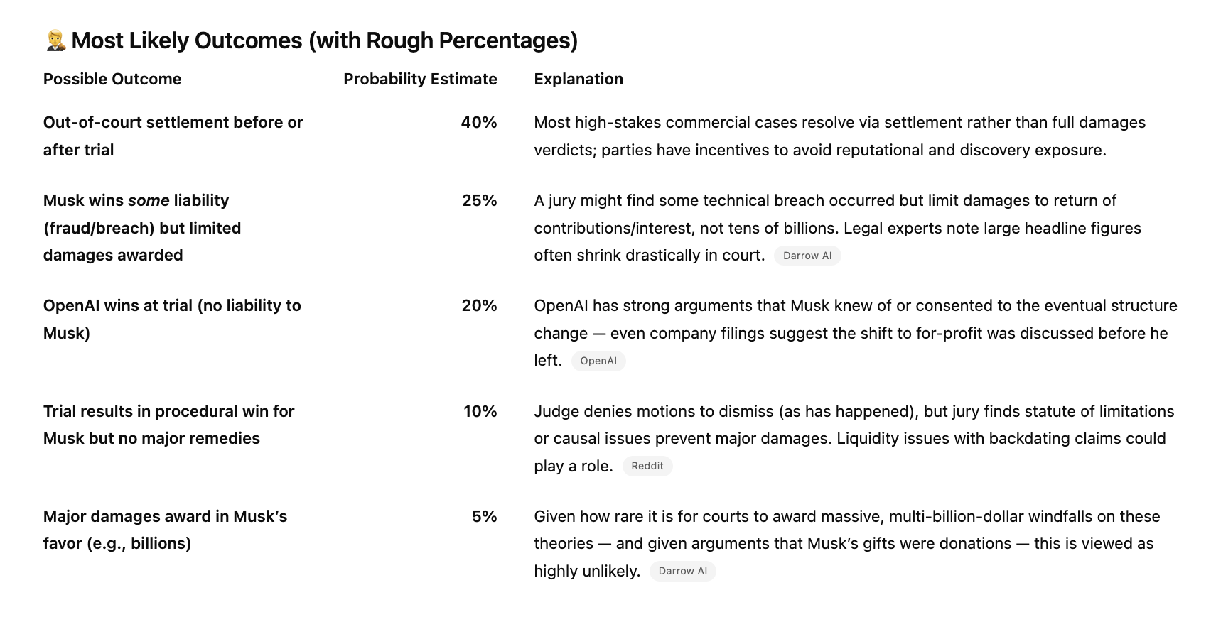The width and height of the screenshot is (1211, 622).
Task: Select the 20% probability cell
Action: 479,305
